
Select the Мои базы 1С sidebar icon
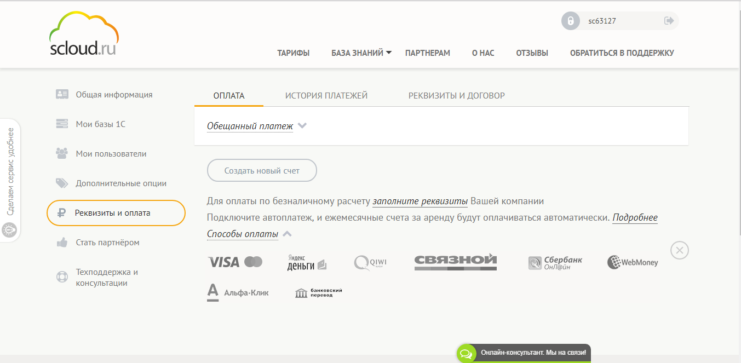click(x=62, y=124)
